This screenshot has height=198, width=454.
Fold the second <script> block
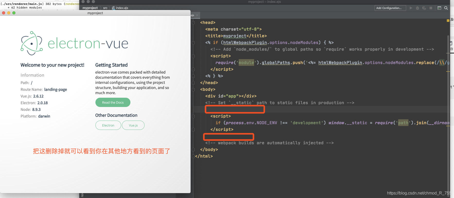[x=193, y=116]
